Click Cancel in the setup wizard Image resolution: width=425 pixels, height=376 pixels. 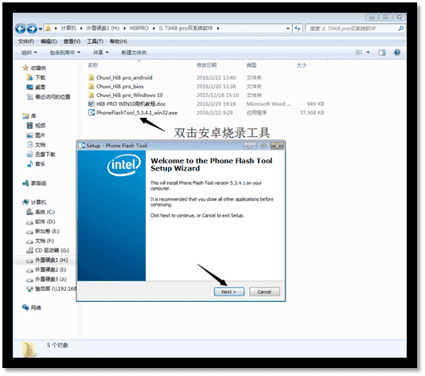pyautogui.click(x=264, y=292)
